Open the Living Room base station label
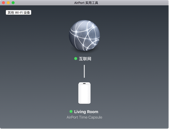 coord(86,112)
